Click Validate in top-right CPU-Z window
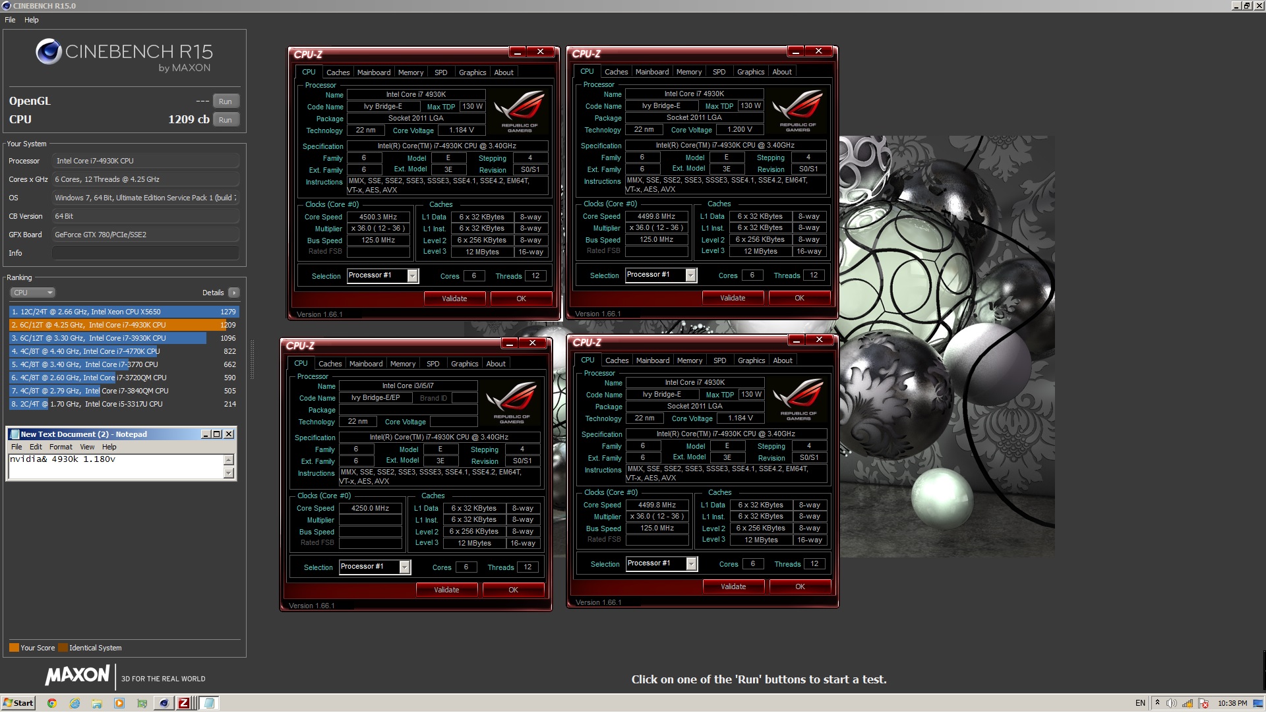The height and width of the screenshot is (713, 1266). pos(733,299)
